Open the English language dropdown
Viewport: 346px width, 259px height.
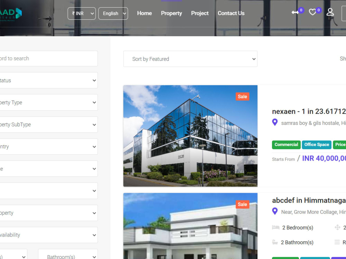tap(113, 13)
